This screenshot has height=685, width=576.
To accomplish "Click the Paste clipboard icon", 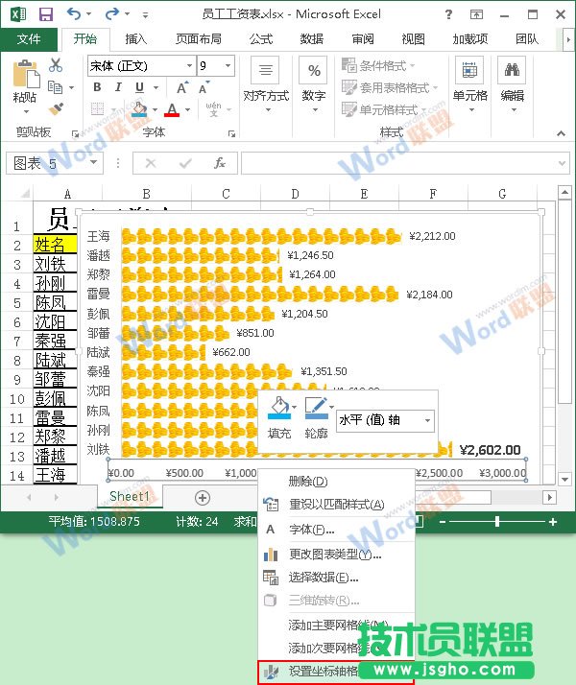I will click(25, 74).
